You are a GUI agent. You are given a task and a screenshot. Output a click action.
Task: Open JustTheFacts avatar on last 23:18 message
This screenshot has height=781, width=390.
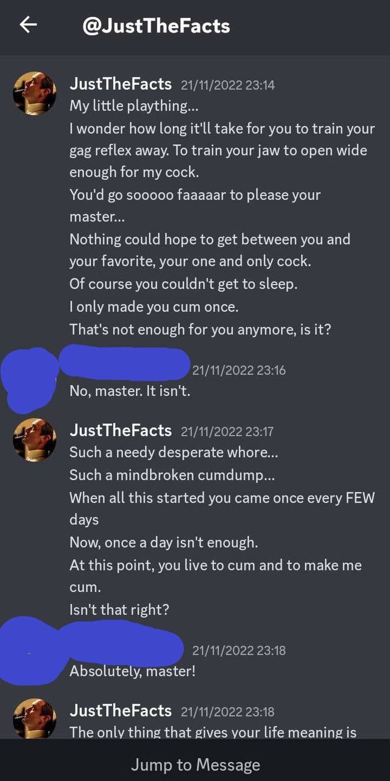point(35,719)
